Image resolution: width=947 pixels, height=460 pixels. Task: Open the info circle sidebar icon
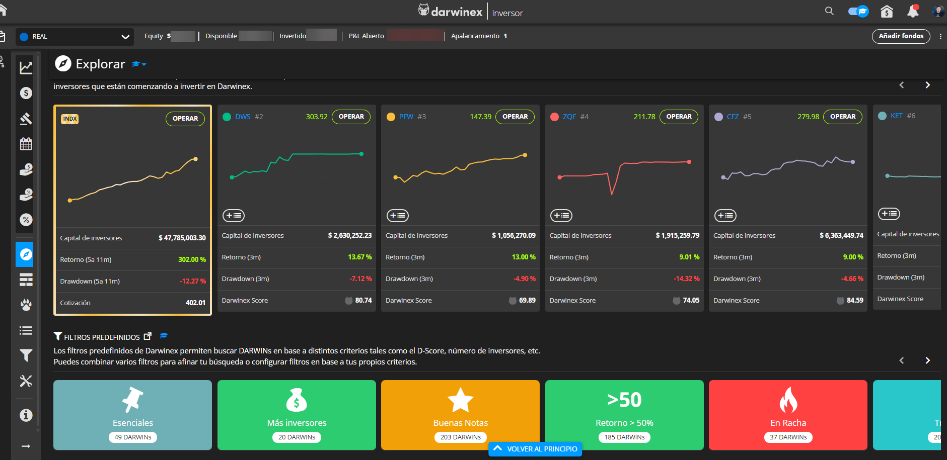(x=26, y=415)
